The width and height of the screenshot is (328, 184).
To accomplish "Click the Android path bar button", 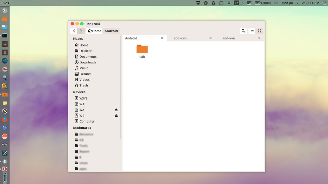I will [x=111, y=31].
